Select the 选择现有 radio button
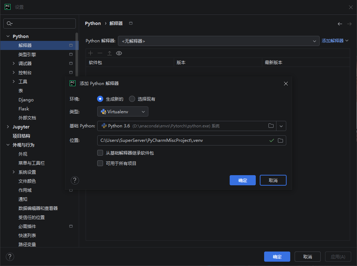Image resolution: width=357 pixels, height=266 pixels. (132, 99)
